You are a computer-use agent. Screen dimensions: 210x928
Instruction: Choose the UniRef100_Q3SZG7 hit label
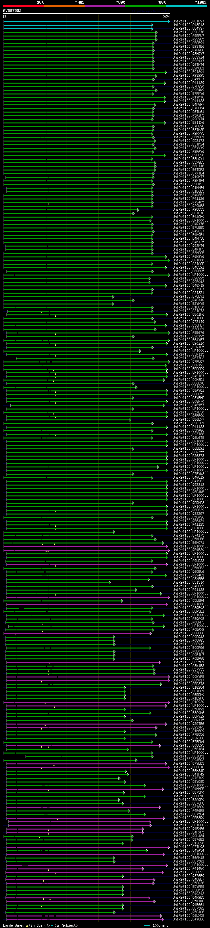pos(188,513)
